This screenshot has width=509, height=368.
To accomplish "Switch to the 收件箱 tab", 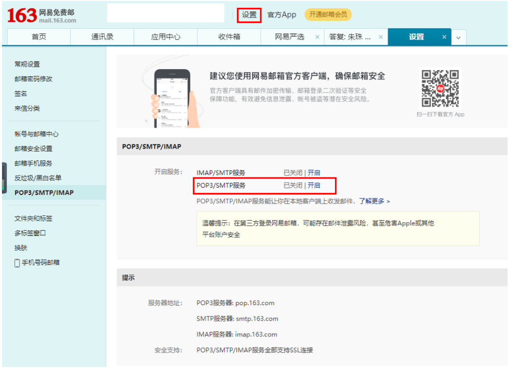I will tap(229, 37).
